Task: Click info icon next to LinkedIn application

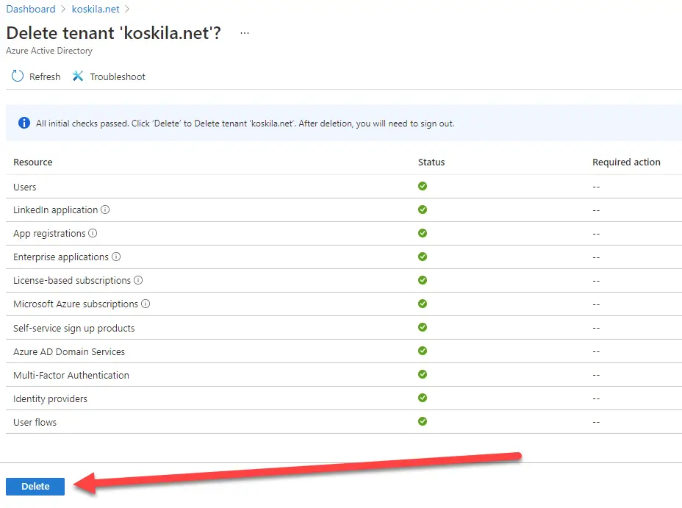Action: [x=105, y=210]
